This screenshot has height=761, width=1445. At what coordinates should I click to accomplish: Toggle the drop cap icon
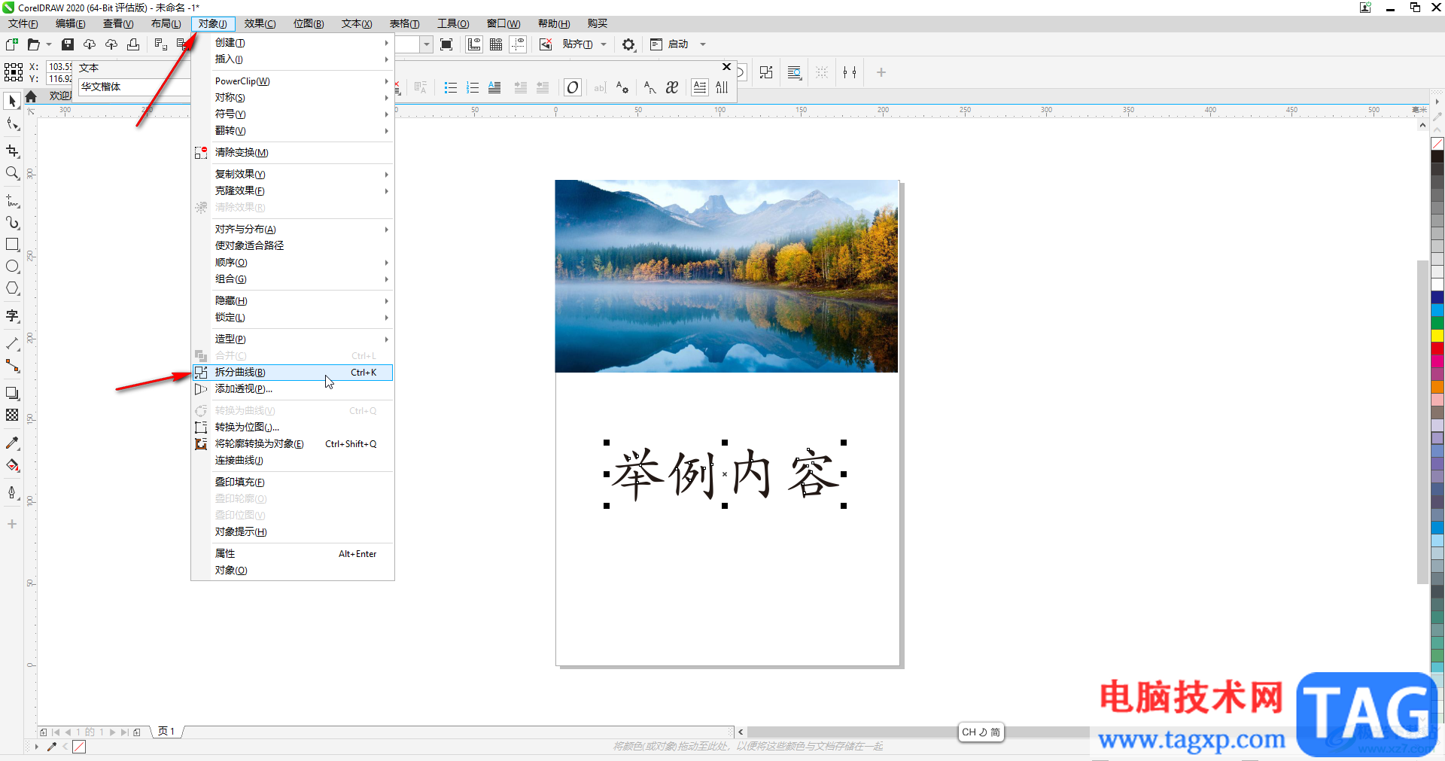point(494,87)
